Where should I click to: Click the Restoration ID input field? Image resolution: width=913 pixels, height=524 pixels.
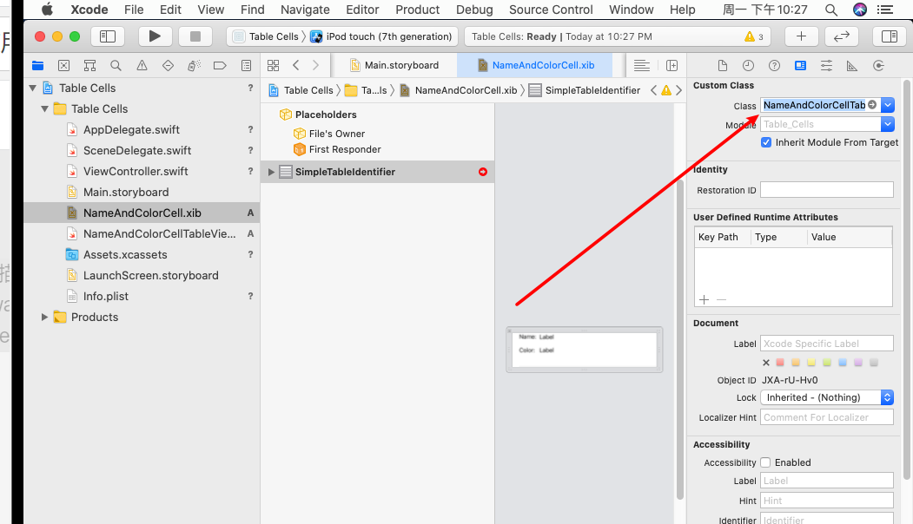[x=826, y=189]
